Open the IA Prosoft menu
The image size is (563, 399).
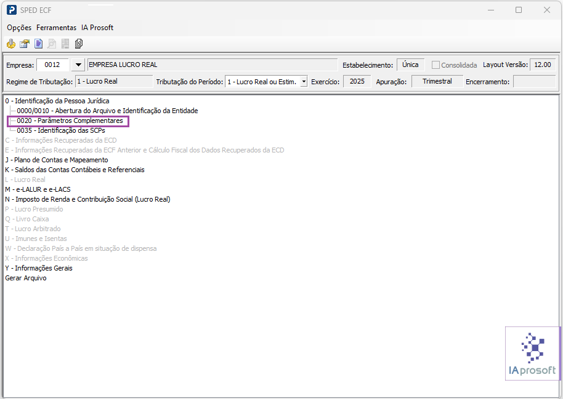(97, 28)
